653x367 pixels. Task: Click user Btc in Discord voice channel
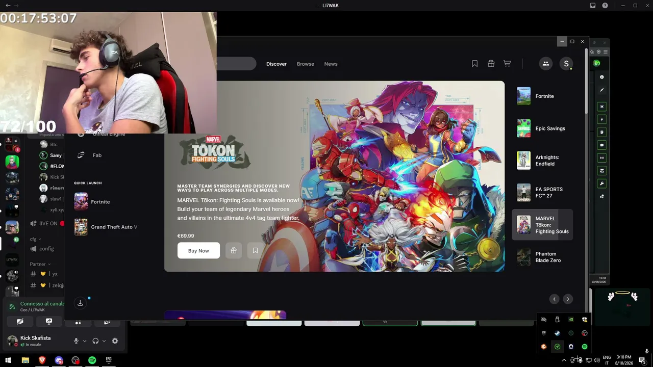[49, 145]
